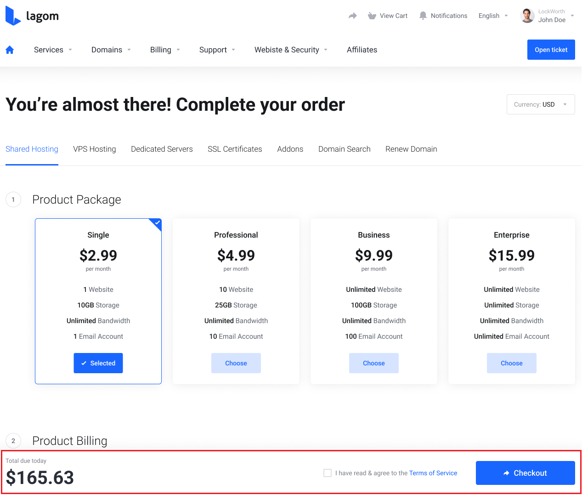The image size is (582, 495).
Task: Click 'Unlimited Storage' in Enterprise plan
Action: pyautogui.click(x=512, y=305)
